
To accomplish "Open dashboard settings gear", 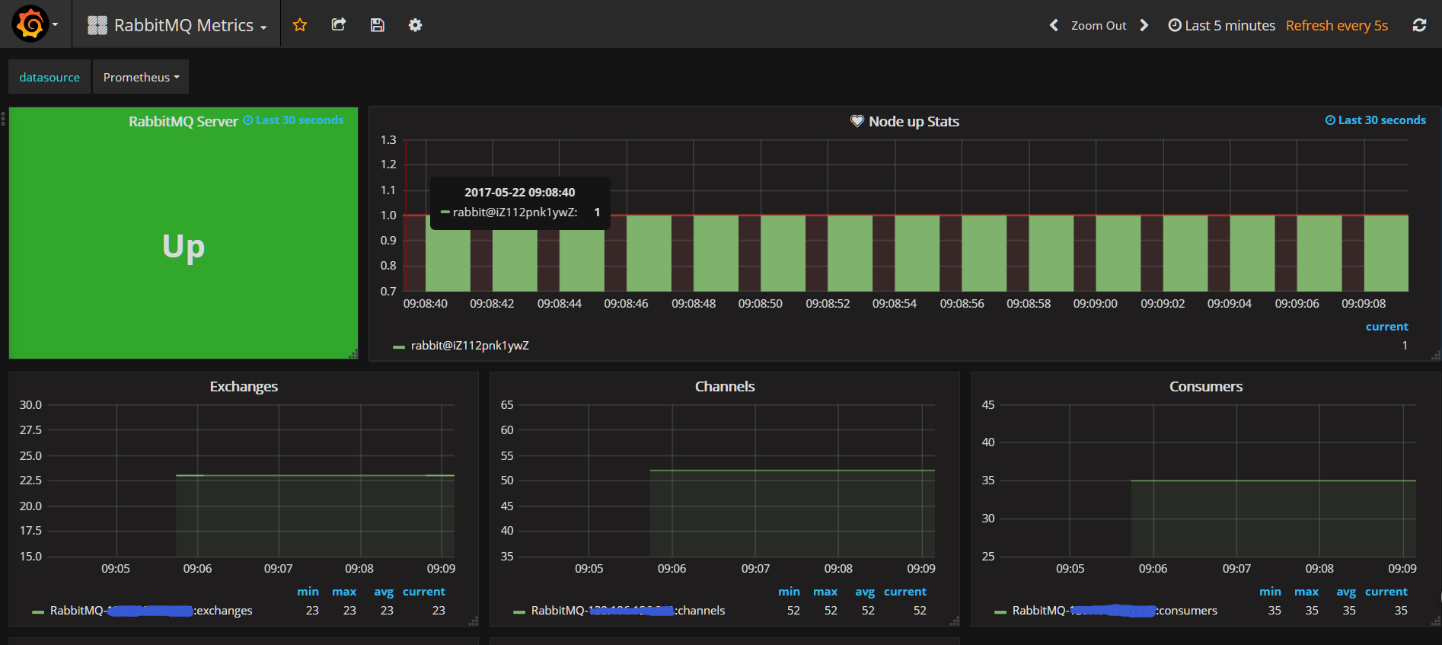I will point(415,25).
